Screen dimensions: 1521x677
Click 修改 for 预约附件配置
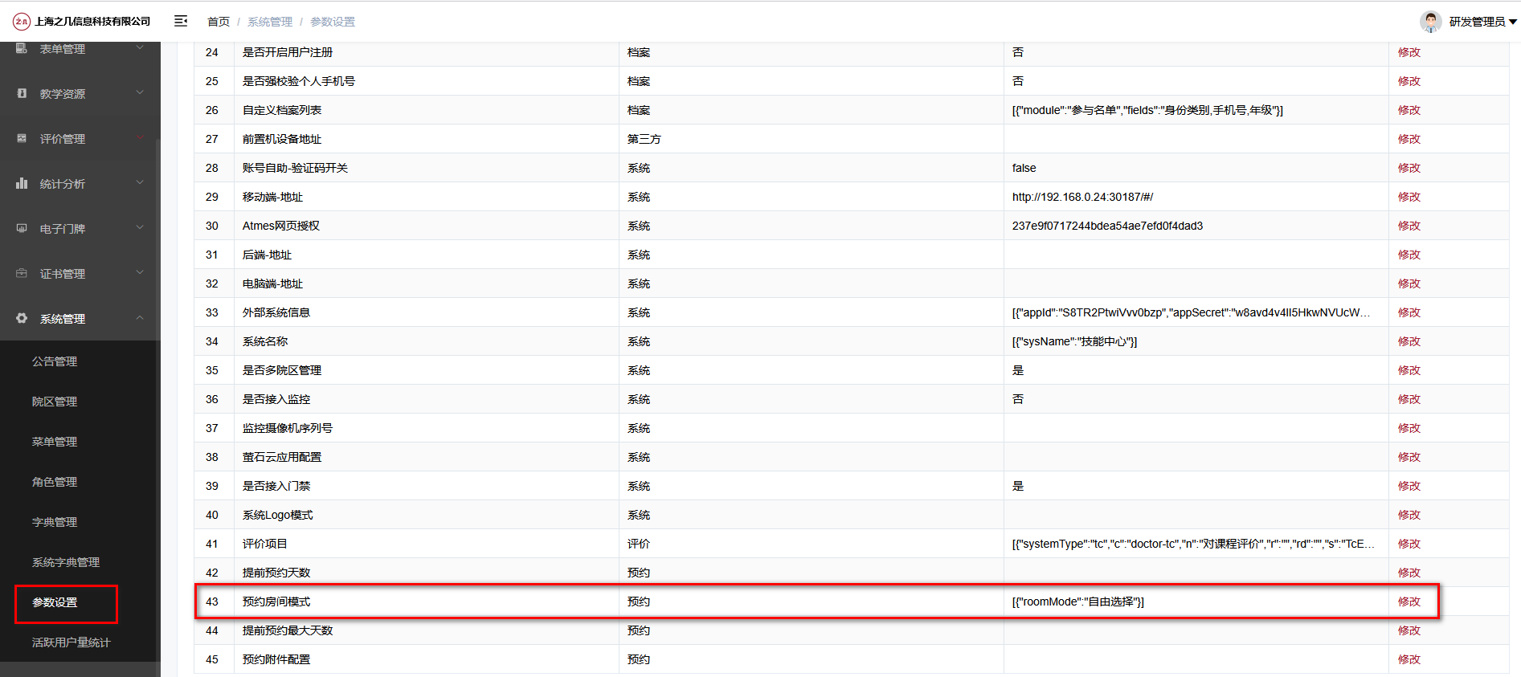click(1409, 659)
